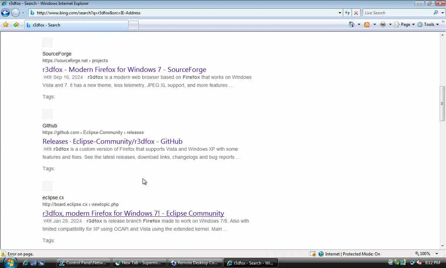The height and width of the screenshot is (268, 446).
Task: Click the Show Desktop Quick Launch icon
Action: coord(33,263)
